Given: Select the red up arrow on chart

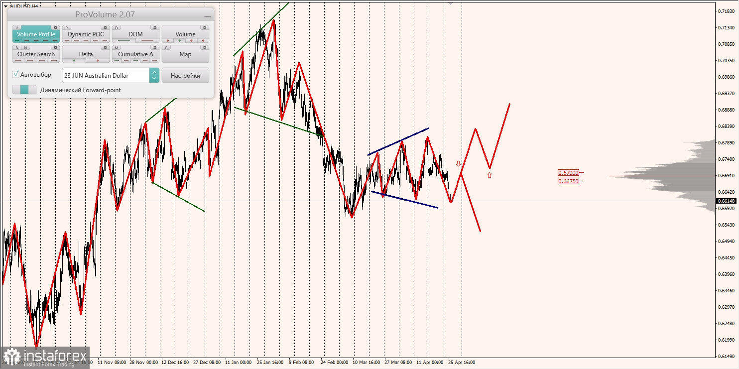Looking at the screenshot, I should pos(490,175).
